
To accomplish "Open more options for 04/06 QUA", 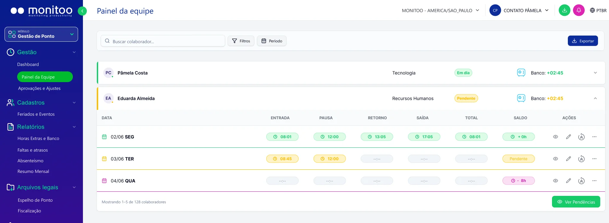I will click(594, 181).
